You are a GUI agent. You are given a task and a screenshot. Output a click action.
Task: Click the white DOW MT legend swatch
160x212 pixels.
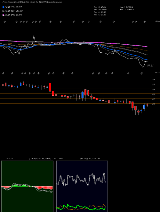[3, 11]
